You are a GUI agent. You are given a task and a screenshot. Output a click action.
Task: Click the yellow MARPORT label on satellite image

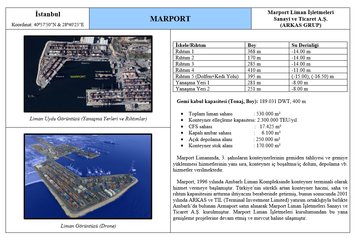(x=78, y=77)
